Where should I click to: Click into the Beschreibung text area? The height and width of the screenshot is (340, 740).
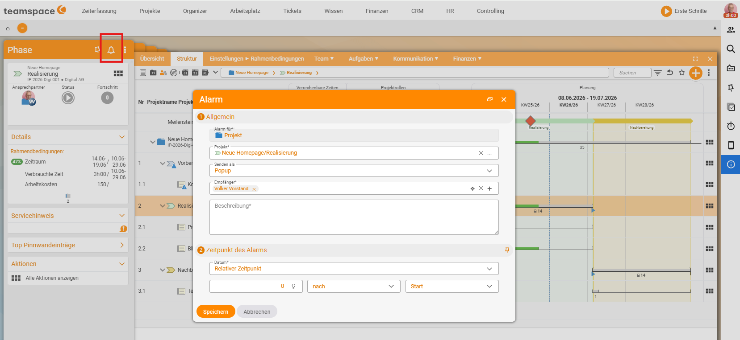354,217
